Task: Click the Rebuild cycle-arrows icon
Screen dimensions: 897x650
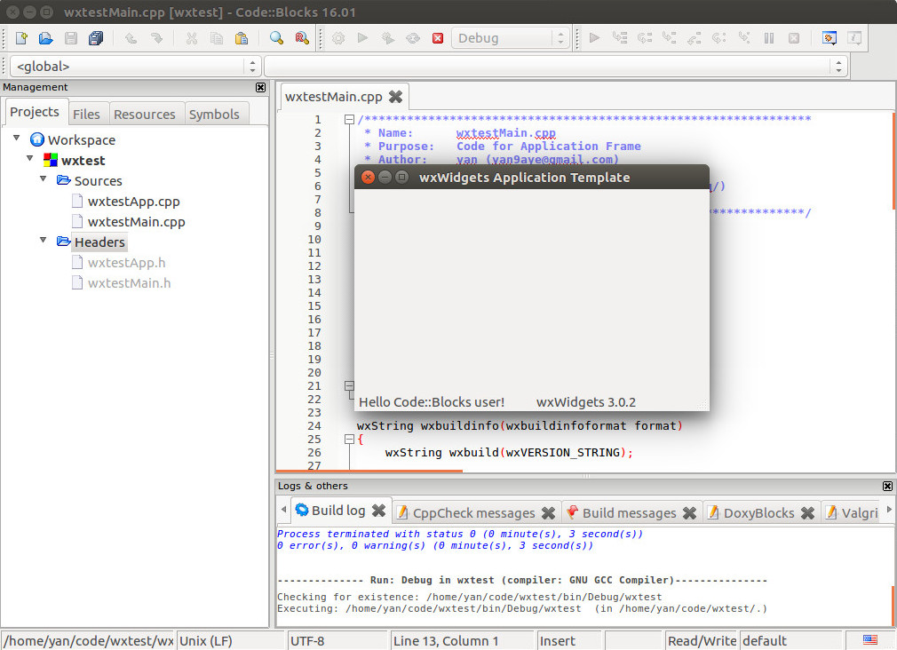Action: pyautogui.click(x=412, y=38)
